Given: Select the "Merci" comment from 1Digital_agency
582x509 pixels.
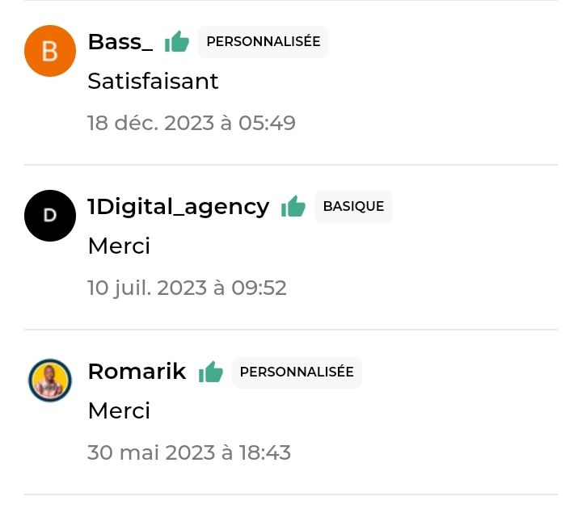Looking at the screenshot, I should [119, 246].
